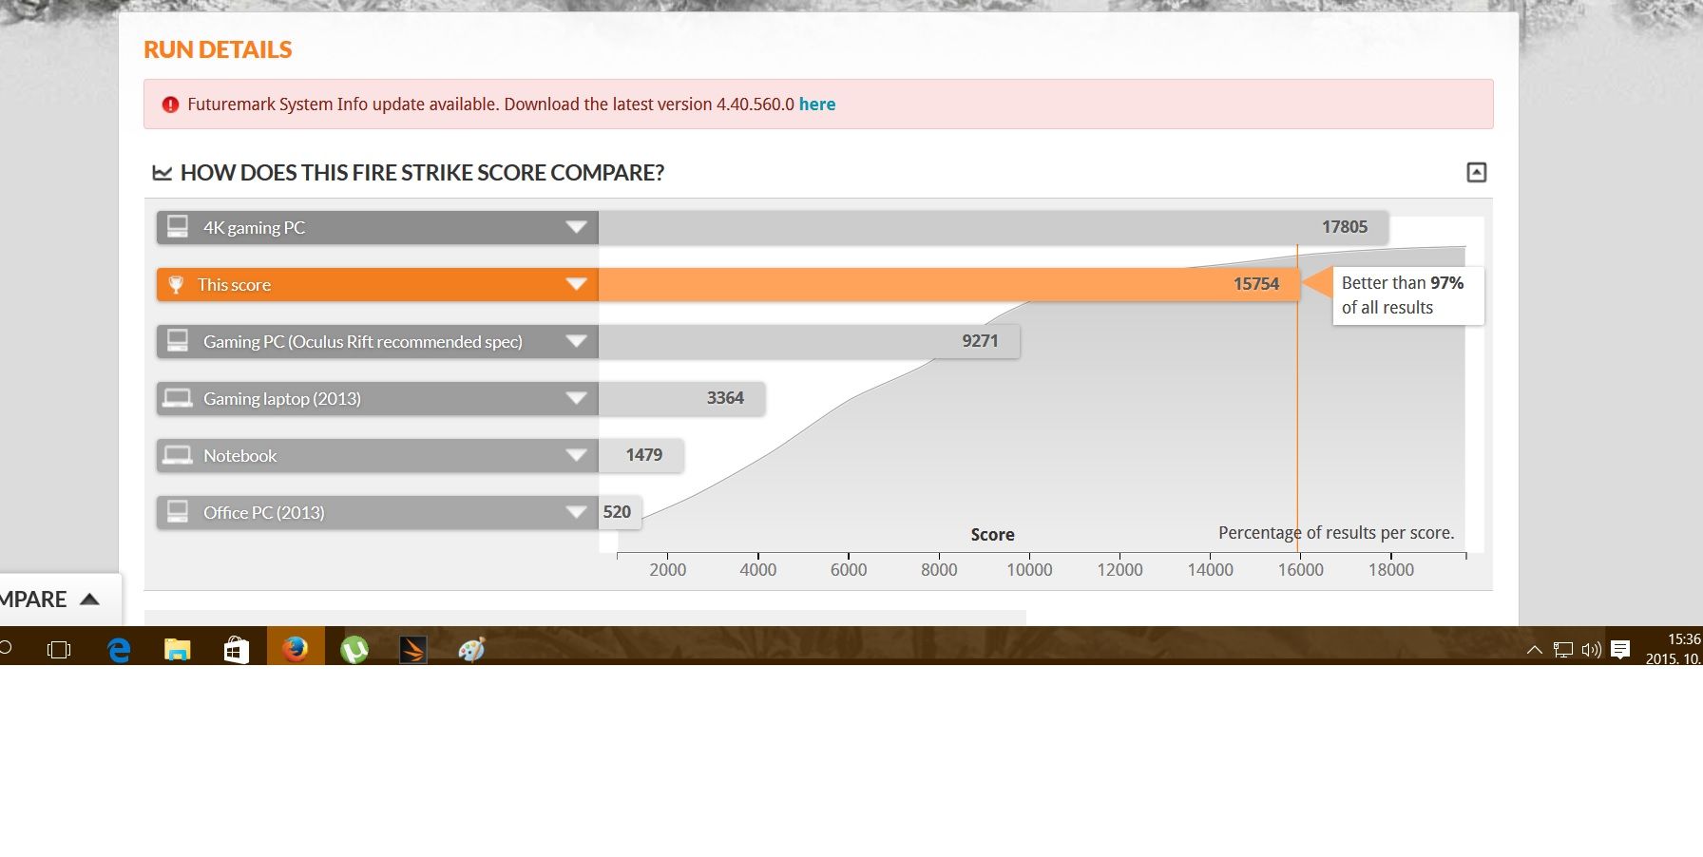
Task: Show hidden system tray icons
Action: click(x=1534, y=650)
